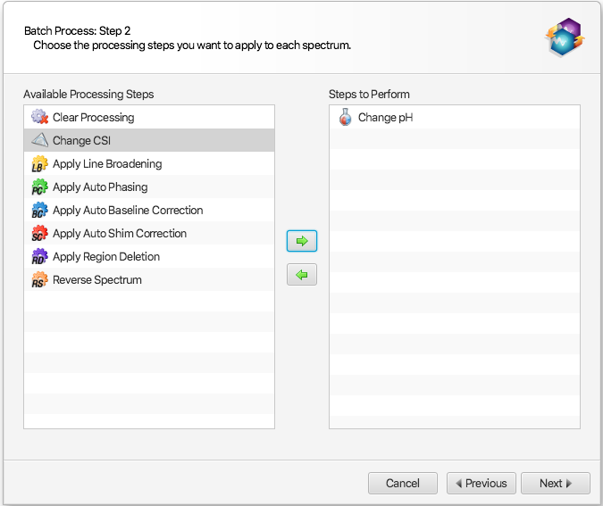Select Apply Region Deletion list item
Image resolution: width=603 pixels, height=506 pixels.
(106, 257)
